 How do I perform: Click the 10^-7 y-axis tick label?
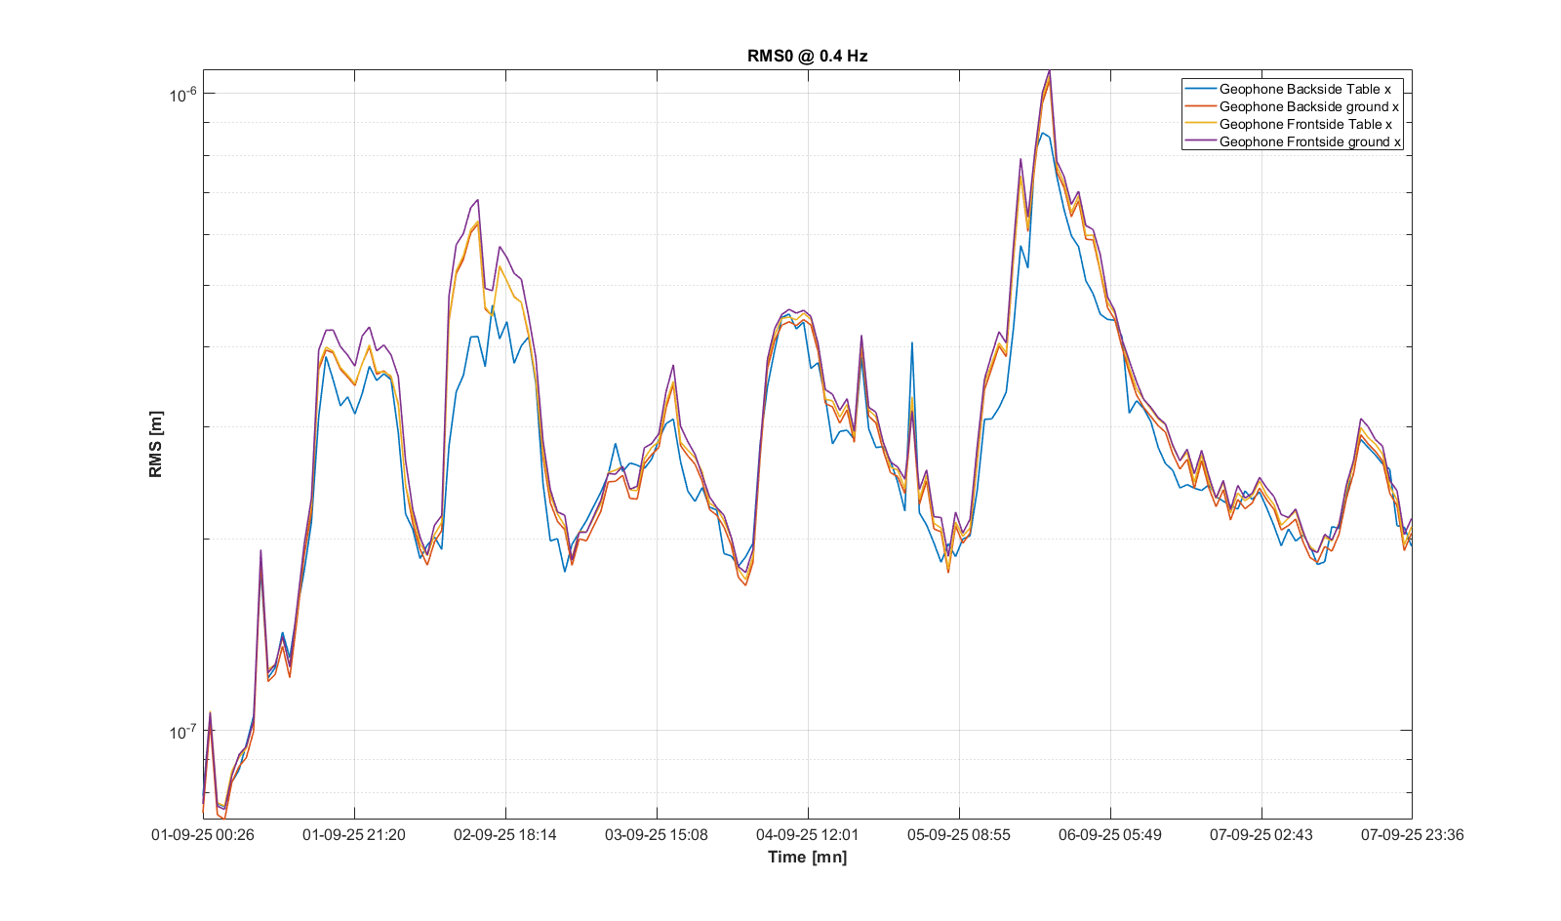coord(182,732)
